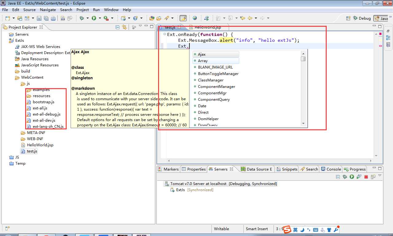393x236 pixels.
Task: Click the Search flashlight toolbar icon
Action: point(166,18)
